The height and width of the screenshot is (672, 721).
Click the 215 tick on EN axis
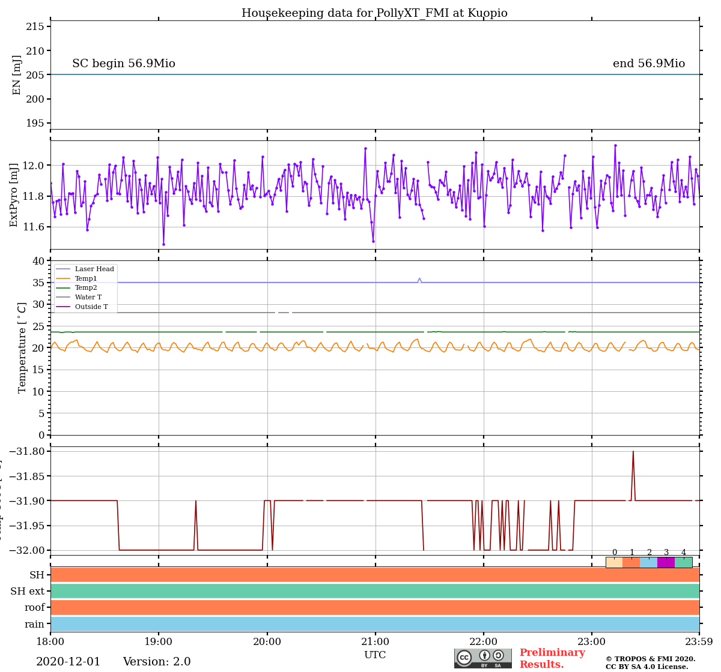(35, 27)
